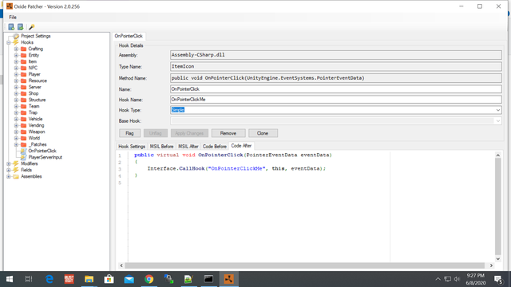Open the notification center icon
Image resolution: width=511 pixels, height=287 pixels.
pos(498,279)
